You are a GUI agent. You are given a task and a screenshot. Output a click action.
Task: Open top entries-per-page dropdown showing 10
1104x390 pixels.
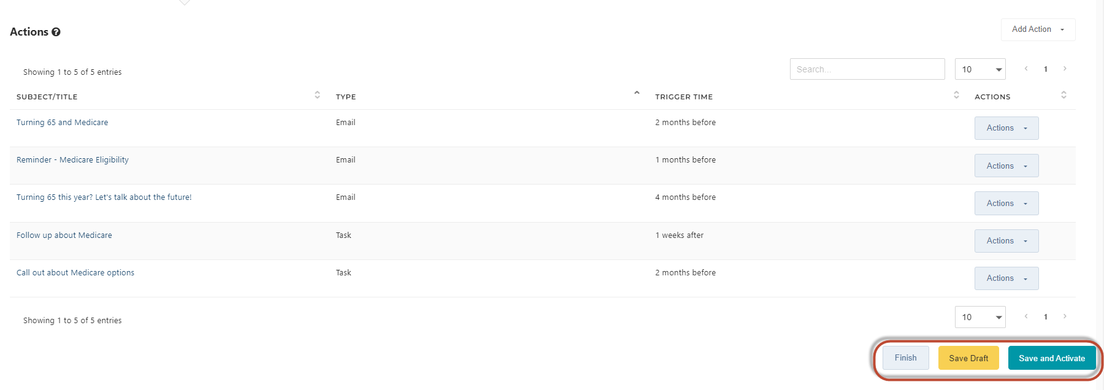pyautogui.click(x=980, y=69)
